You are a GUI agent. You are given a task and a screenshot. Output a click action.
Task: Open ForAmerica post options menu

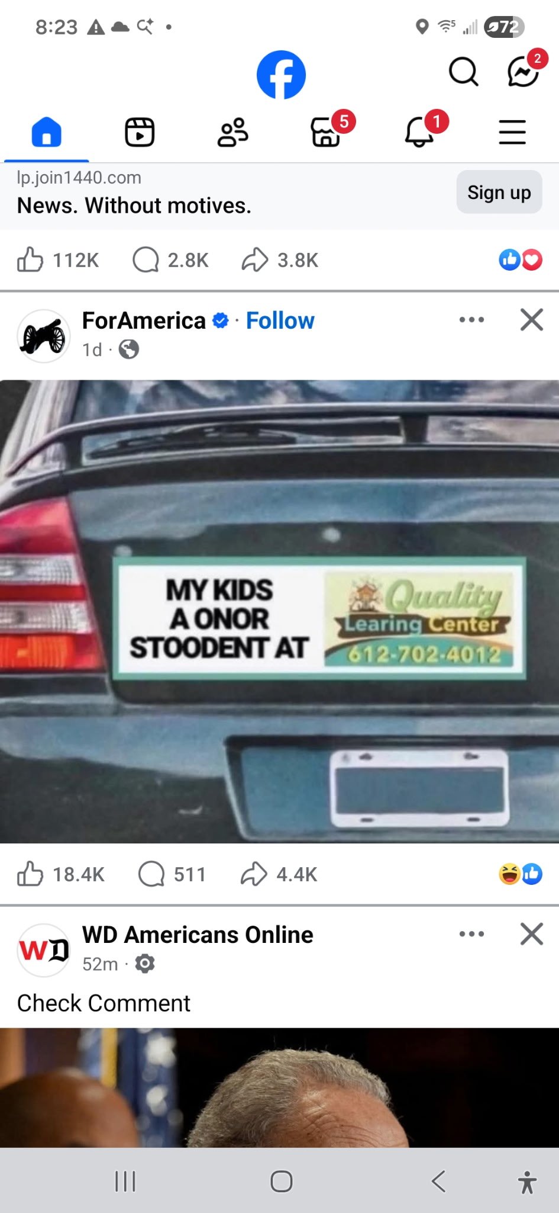[x=471, y=320]
